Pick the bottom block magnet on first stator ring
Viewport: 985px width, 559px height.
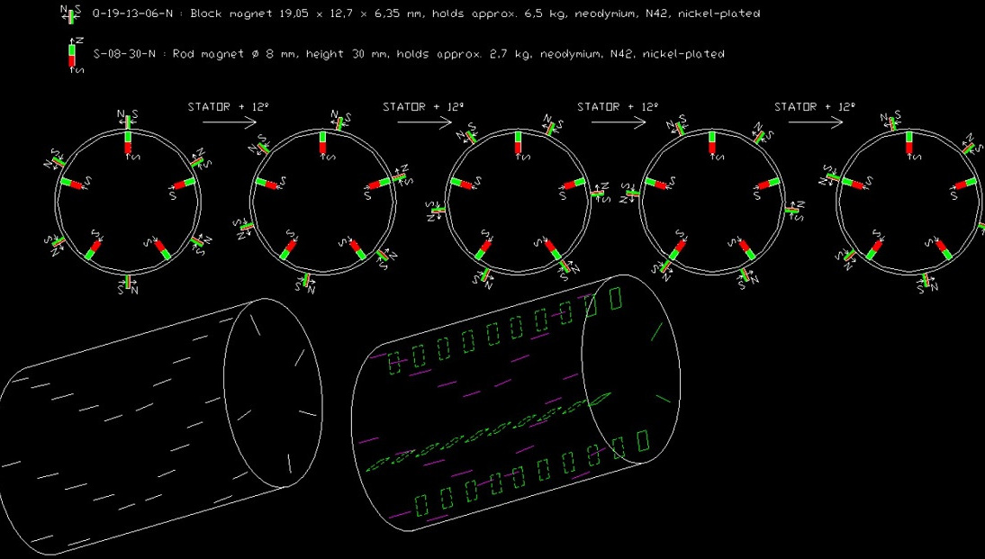pos(129,283)
